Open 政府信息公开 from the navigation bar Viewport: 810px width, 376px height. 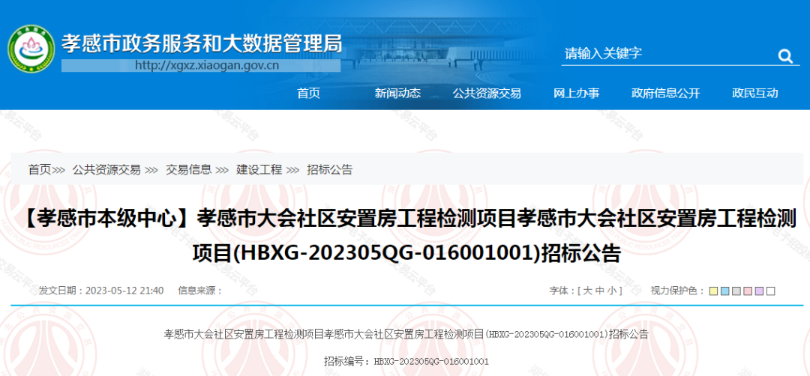click(665, 94)
